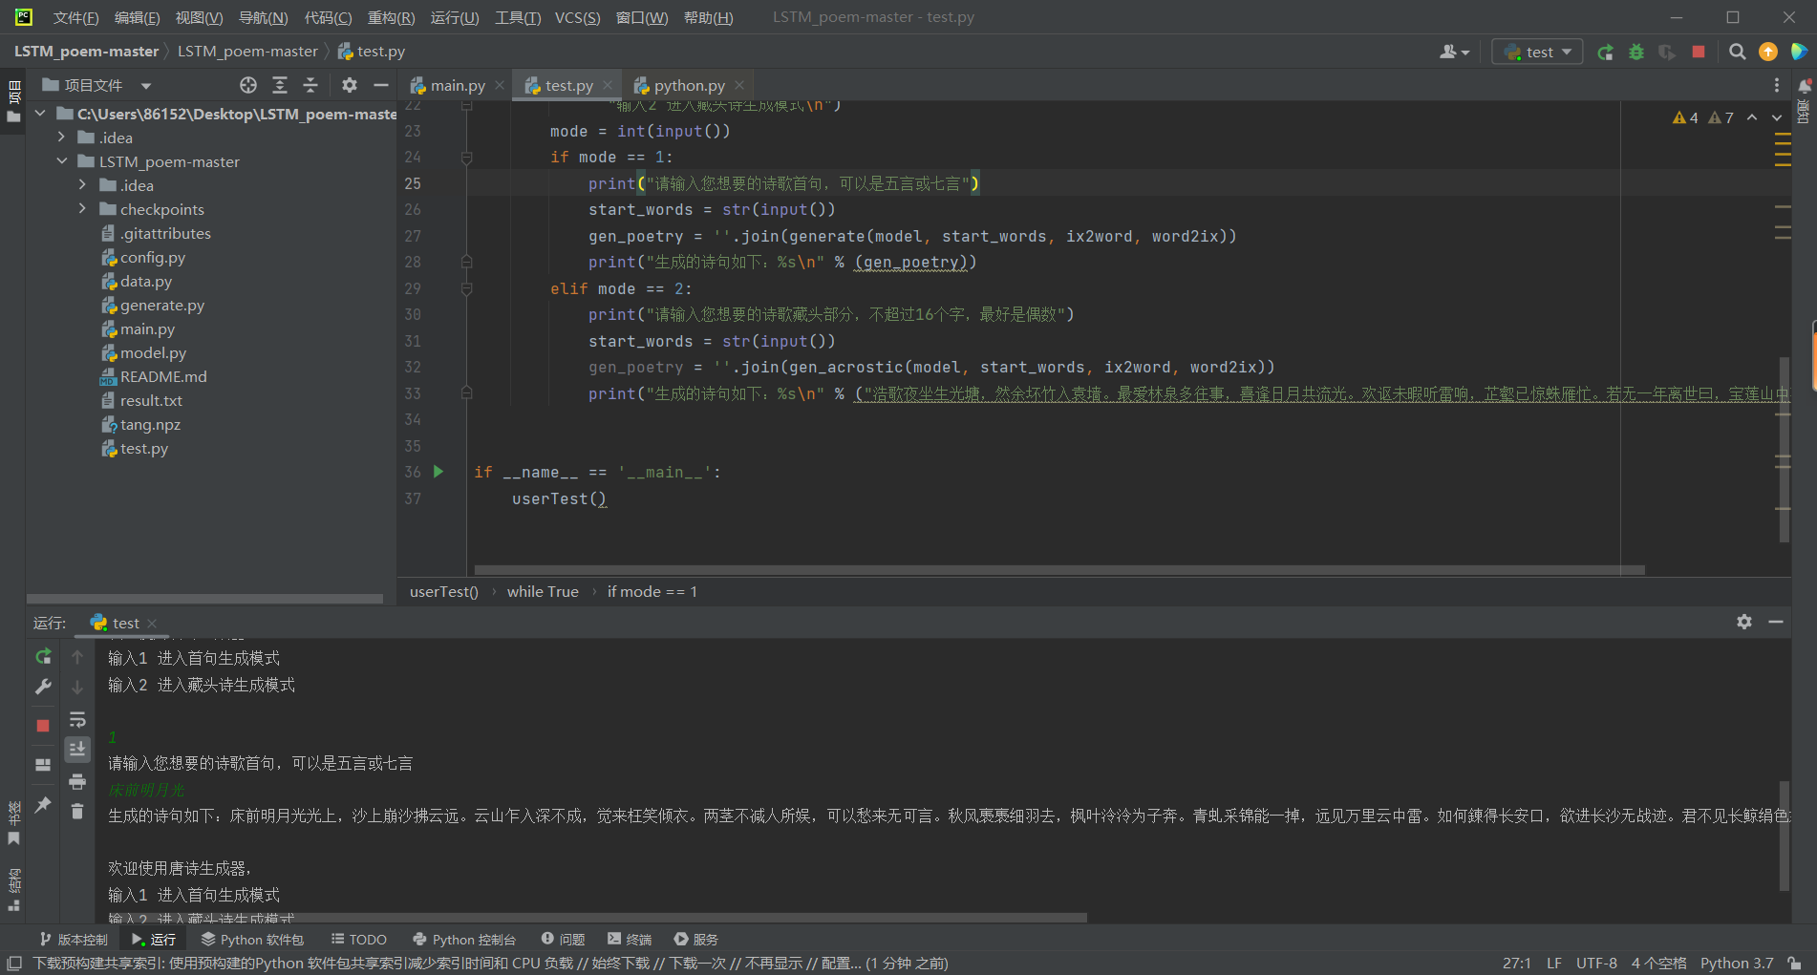The height and width of the screenshot is (975, 1817).
Task: Toggle scroll to end in console
Action: [77, 750]
